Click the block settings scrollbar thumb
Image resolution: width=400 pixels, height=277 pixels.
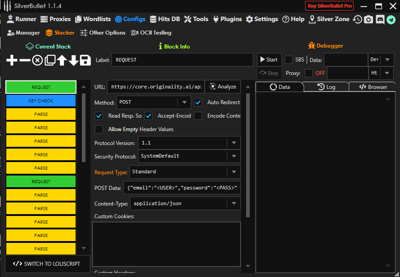(x=248, y=155)
